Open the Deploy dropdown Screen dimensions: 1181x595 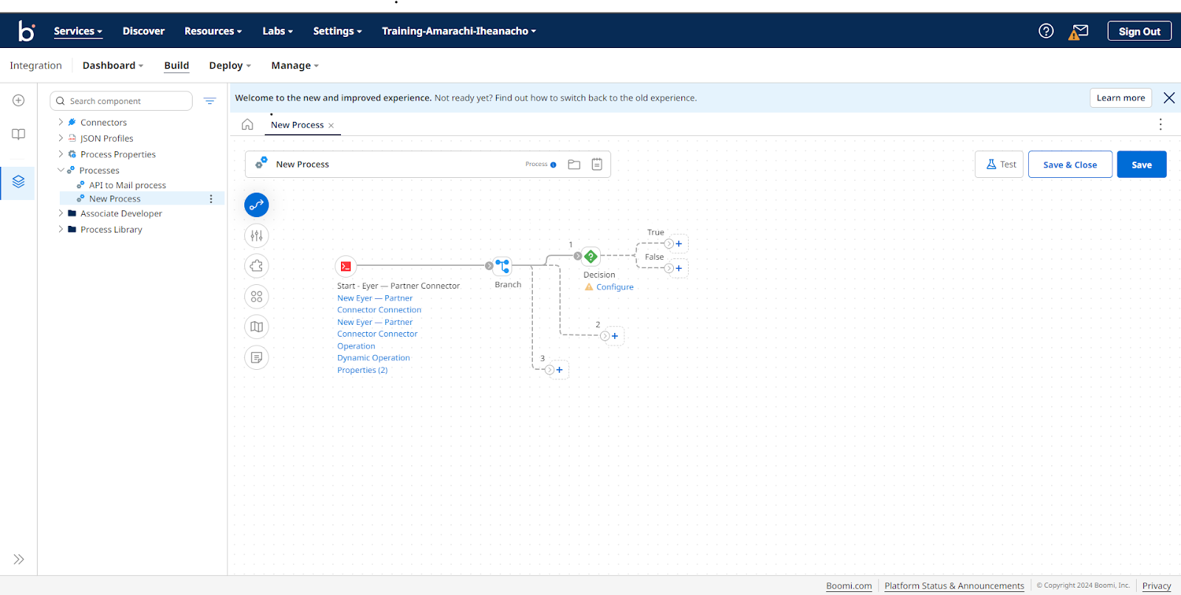[x=230, y=66]
